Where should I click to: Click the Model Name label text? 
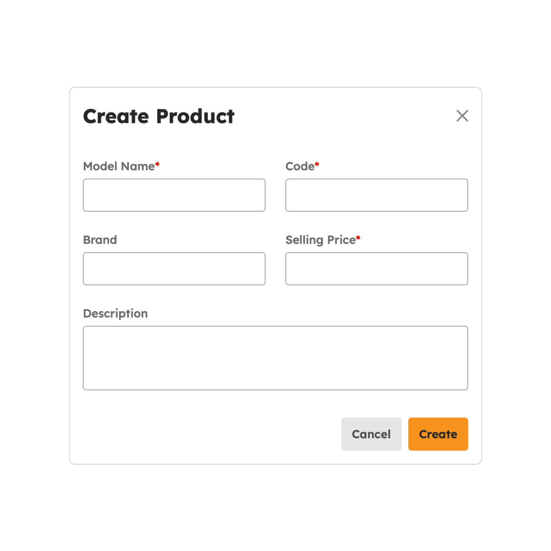pos(119,166)
